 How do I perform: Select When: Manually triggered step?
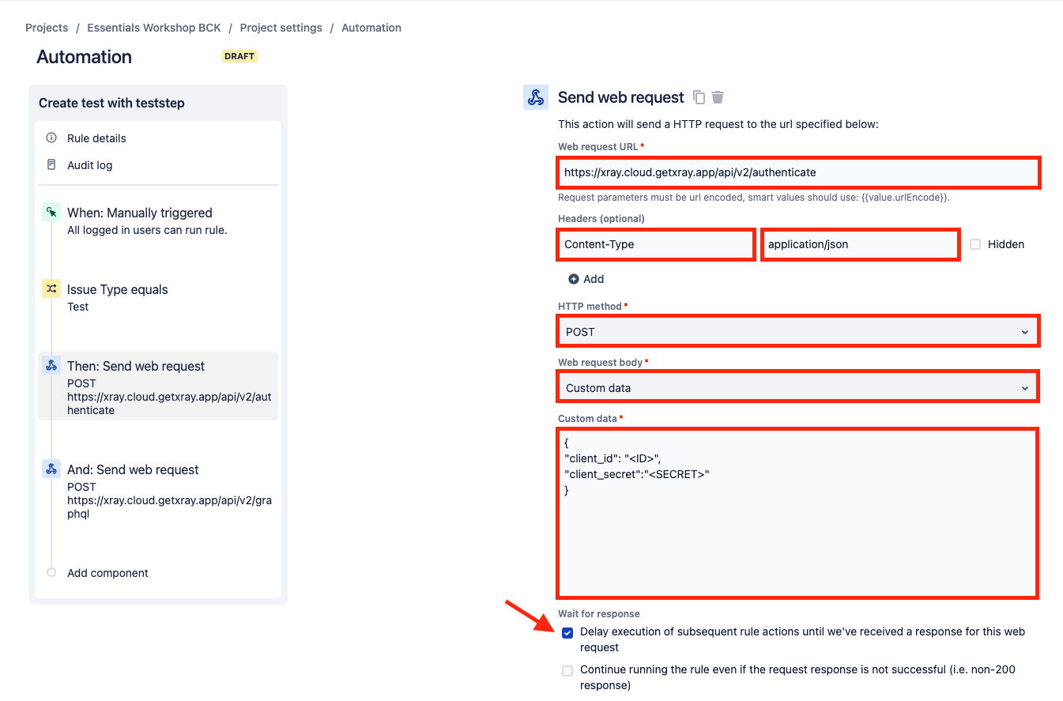(158, 221)
